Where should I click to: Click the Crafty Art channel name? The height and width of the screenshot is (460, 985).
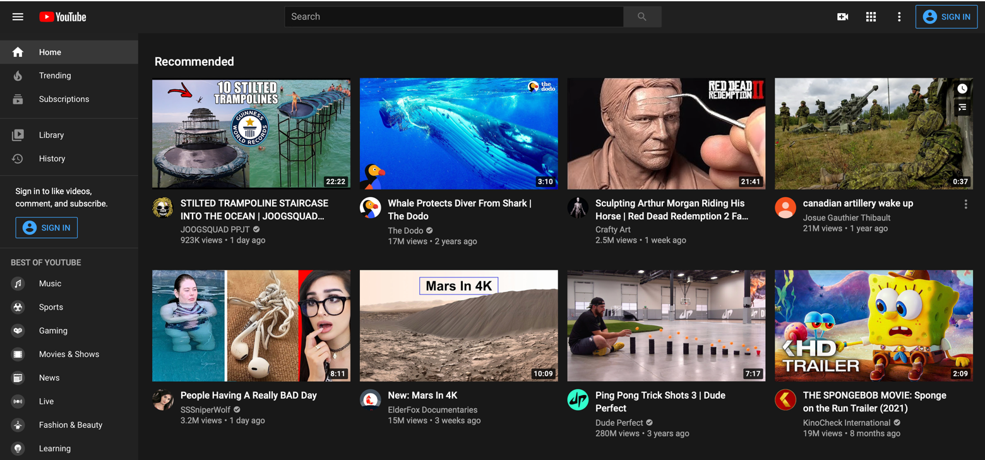(x=613, y=230)
